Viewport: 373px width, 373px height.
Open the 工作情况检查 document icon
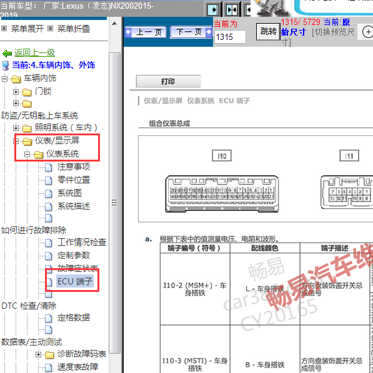(x=49, y=243)
